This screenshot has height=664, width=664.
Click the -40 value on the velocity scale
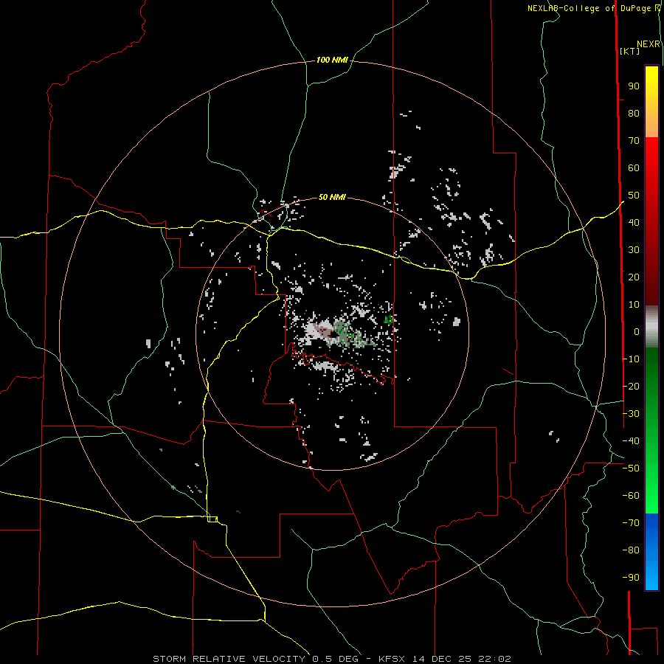(631, 441)
